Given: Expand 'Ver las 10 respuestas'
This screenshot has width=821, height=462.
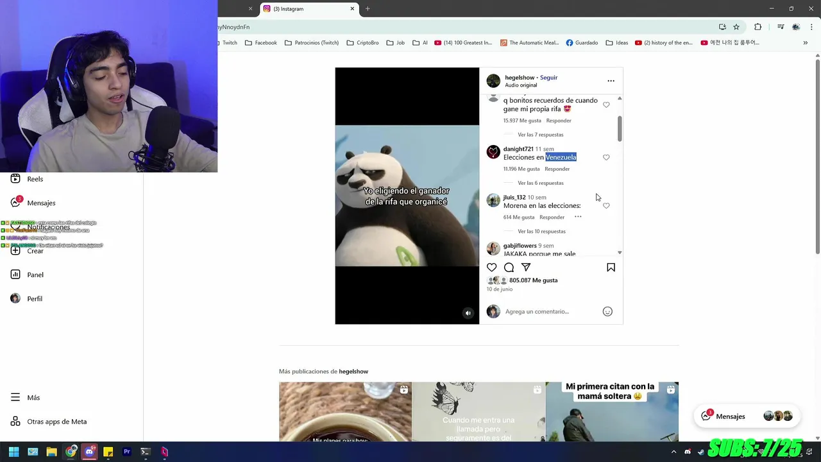Looking at the screenshot, I should [x=541, y=231].
